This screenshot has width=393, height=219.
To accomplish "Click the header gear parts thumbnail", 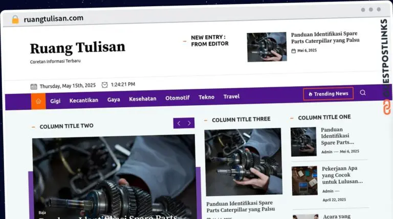I will 267,47.
